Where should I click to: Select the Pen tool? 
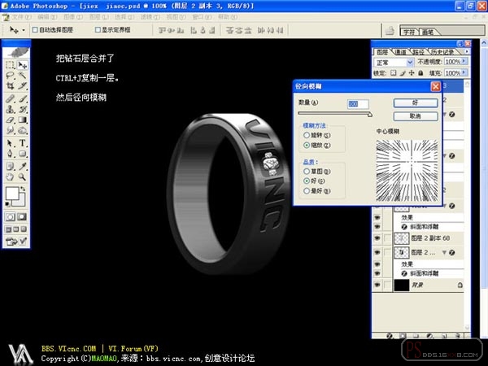[11, 154]
